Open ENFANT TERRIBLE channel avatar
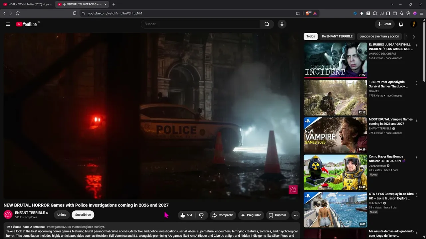Image resolution: width=426 pixels, height=239 pixels. click(x=8, y=214)
